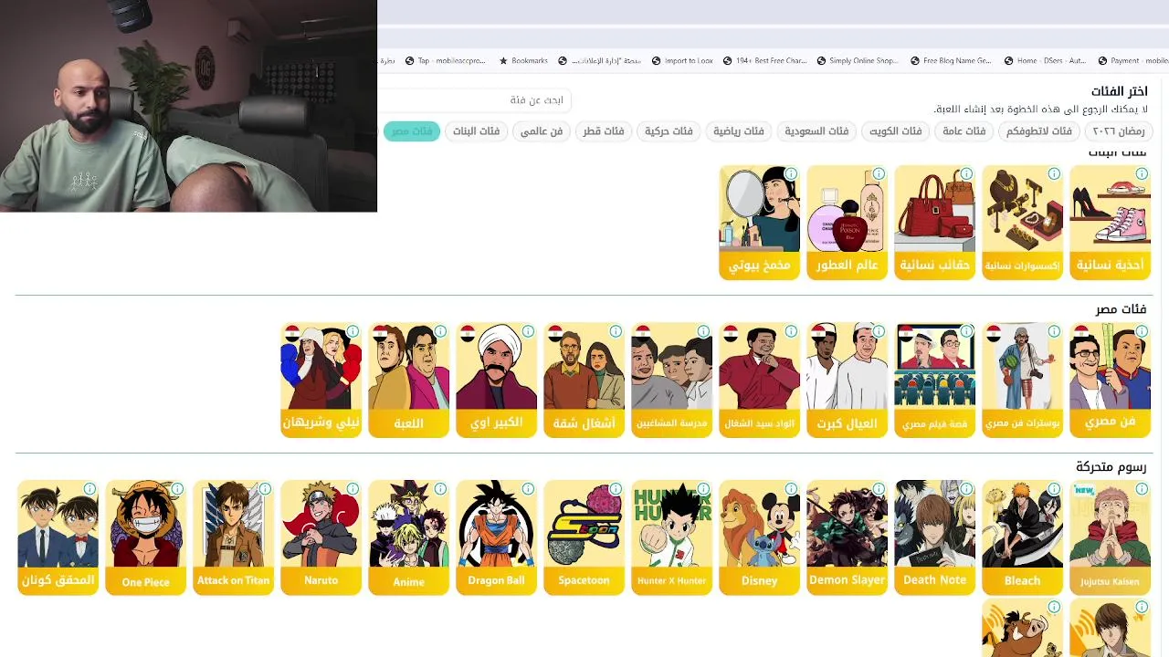The width and height of the screenshot is (1169, 657).
Task: Open info icon on فن مصري card
Action: pyautogui.click(x=1142, y=331)
